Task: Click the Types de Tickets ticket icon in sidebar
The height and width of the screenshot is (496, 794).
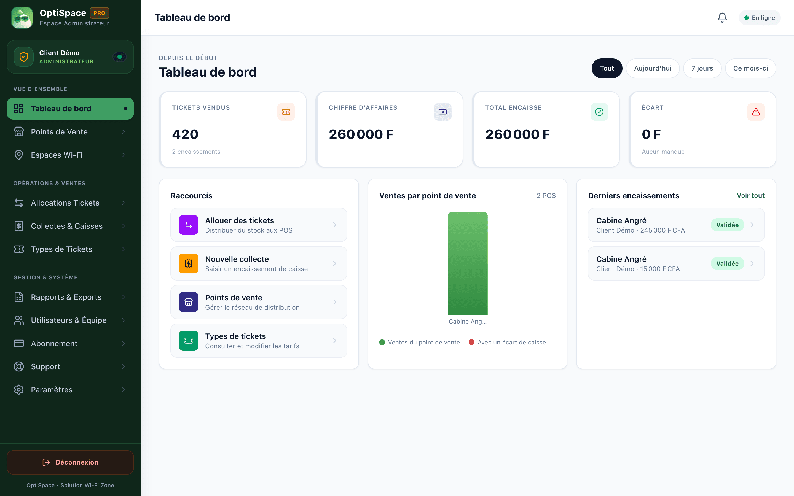Action: 19,249
